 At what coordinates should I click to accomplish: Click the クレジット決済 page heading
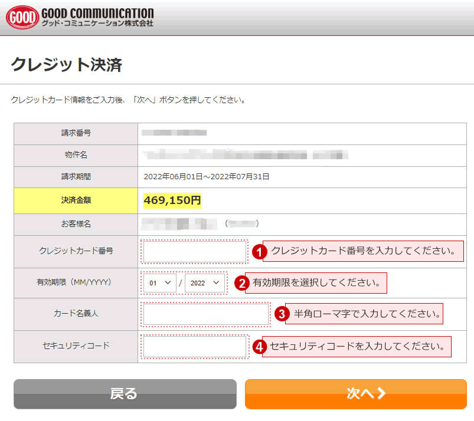tap(66, 64)
